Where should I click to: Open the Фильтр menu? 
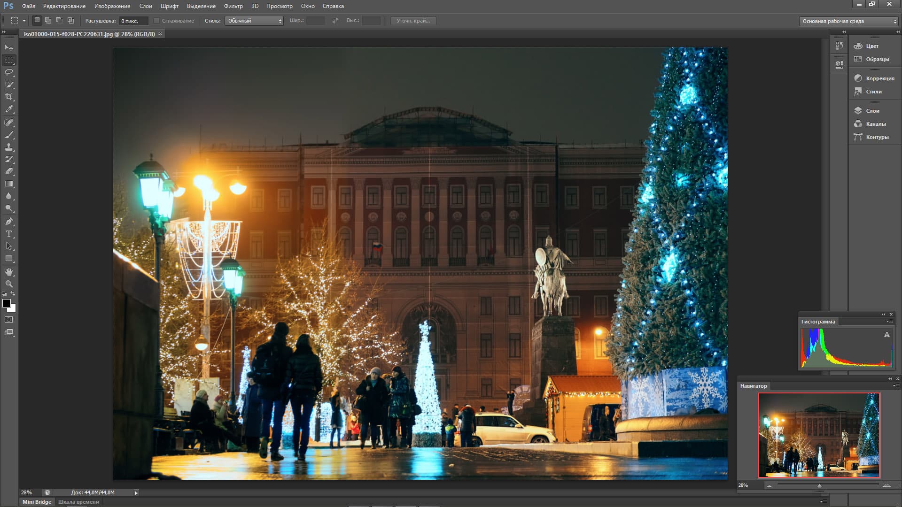[x=233, y=6]
